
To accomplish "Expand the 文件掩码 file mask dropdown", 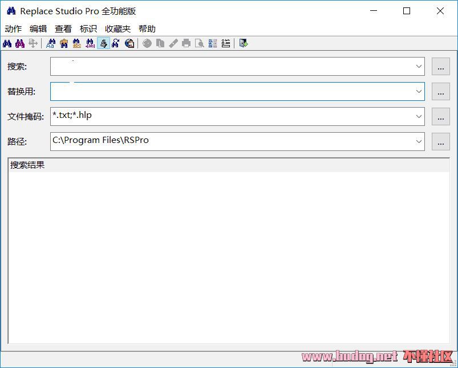I will click(419, 117).
